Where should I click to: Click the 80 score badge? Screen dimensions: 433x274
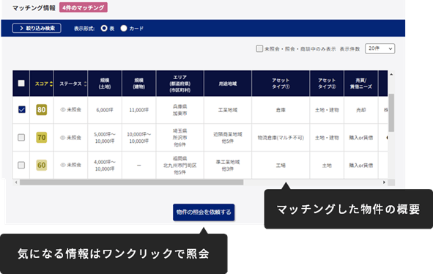(x=42, y=110)
